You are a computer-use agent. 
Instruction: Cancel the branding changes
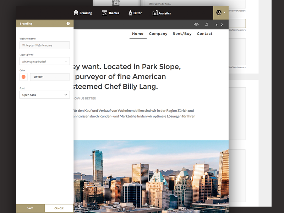coord(59,208)
